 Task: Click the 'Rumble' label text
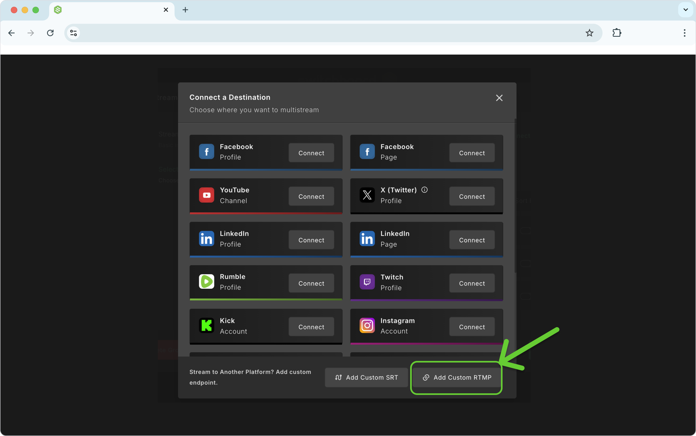(232, 277)
